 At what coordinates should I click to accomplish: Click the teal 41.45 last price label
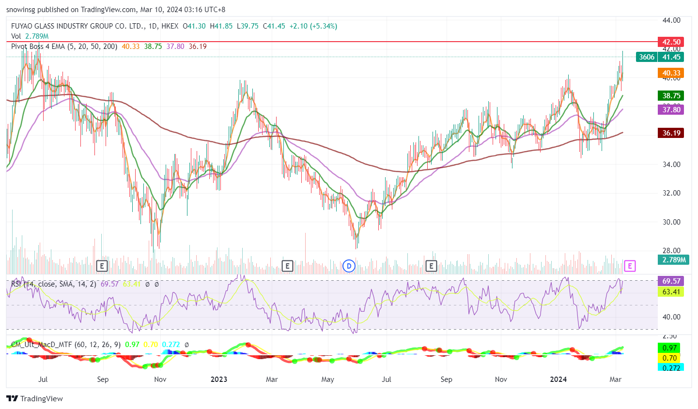pos(670,57)
